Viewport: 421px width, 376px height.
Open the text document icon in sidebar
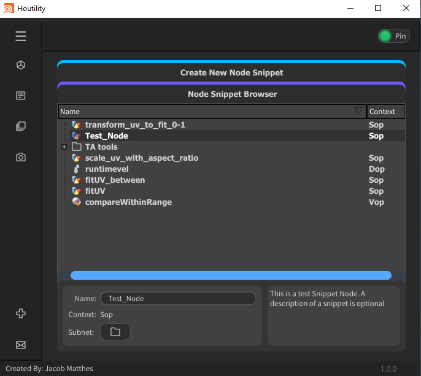point(21,96)
